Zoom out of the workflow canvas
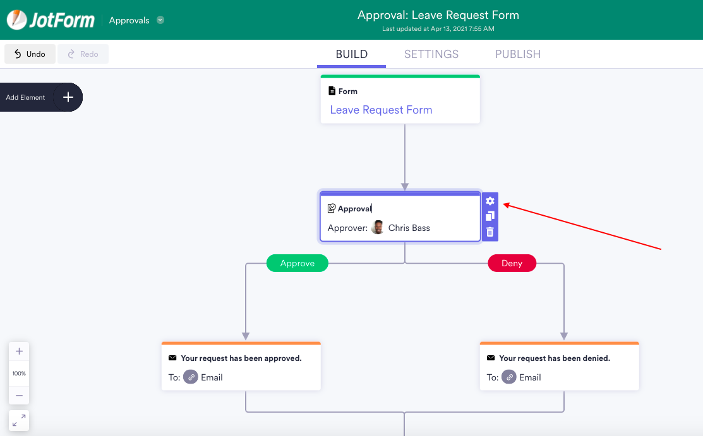 [19, 396]
